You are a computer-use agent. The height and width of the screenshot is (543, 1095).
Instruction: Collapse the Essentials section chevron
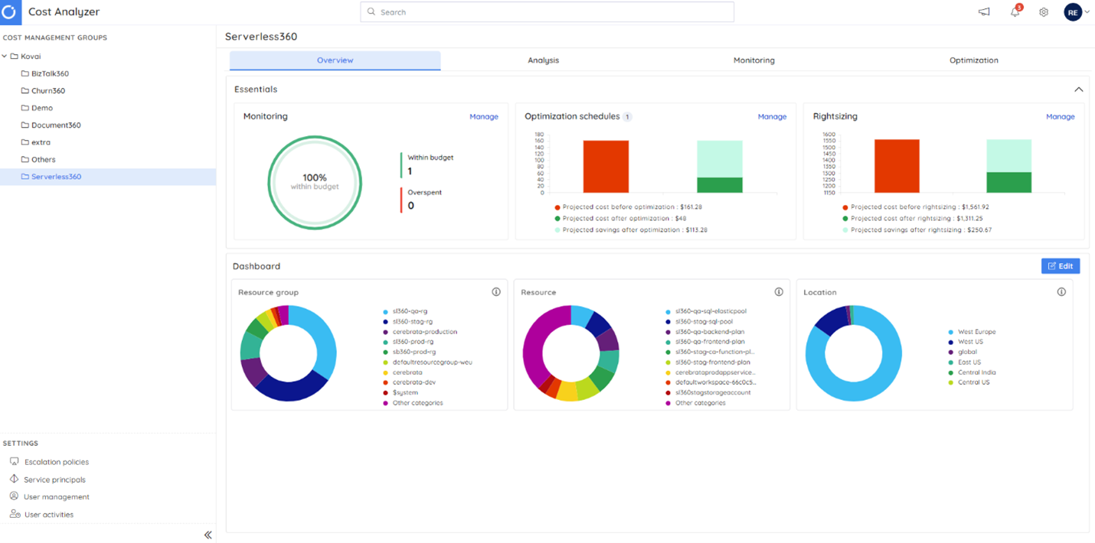coord(1079,89)
